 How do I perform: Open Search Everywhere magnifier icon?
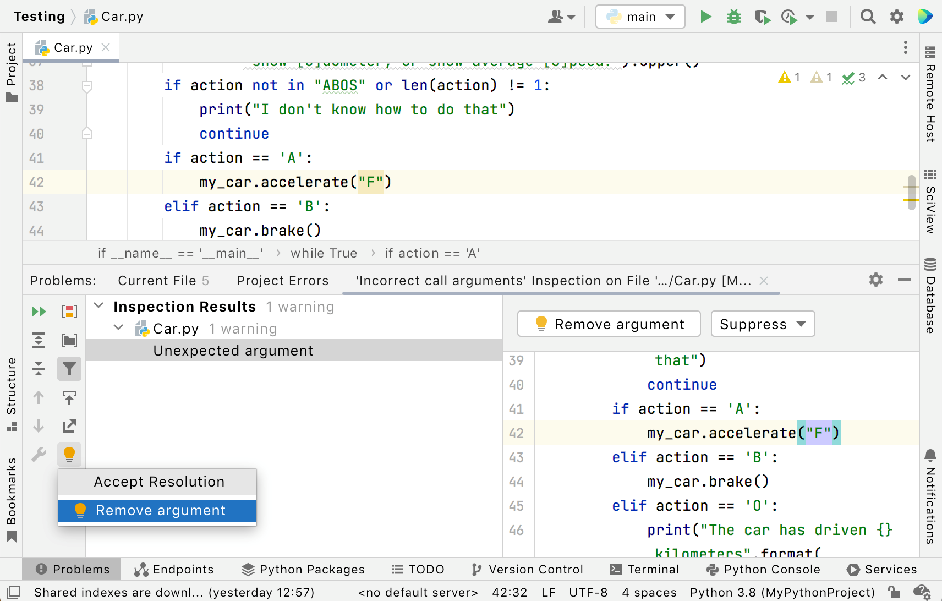(868, 17)
